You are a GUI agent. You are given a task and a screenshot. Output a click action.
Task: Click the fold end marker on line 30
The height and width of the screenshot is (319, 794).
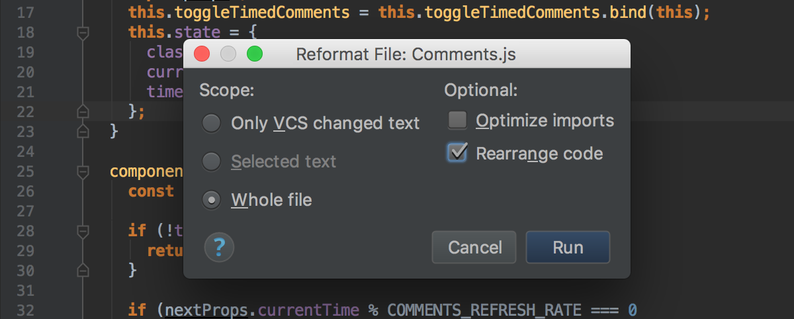[x=83, y=269]
